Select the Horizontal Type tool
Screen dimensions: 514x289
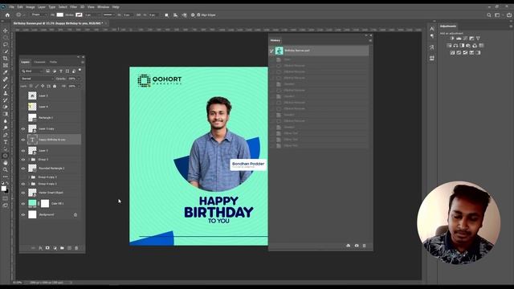(6, 142)
